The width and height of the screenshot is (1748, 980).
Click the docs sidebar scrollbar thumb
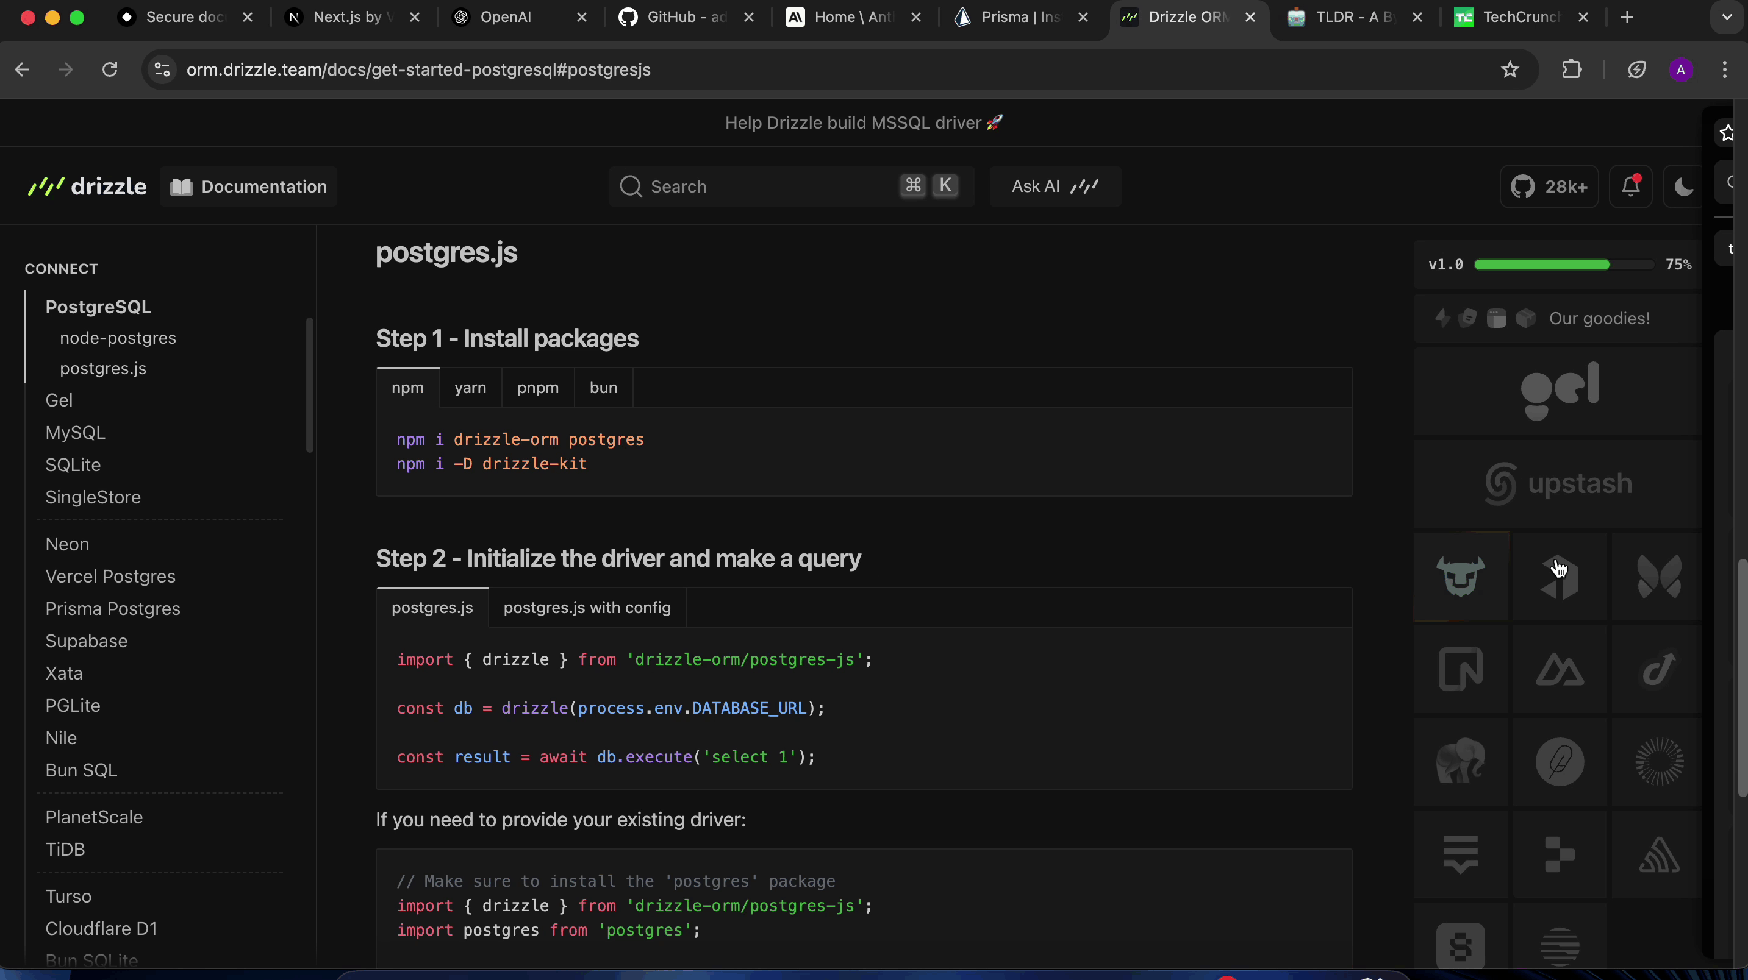(x=310, y=385)
